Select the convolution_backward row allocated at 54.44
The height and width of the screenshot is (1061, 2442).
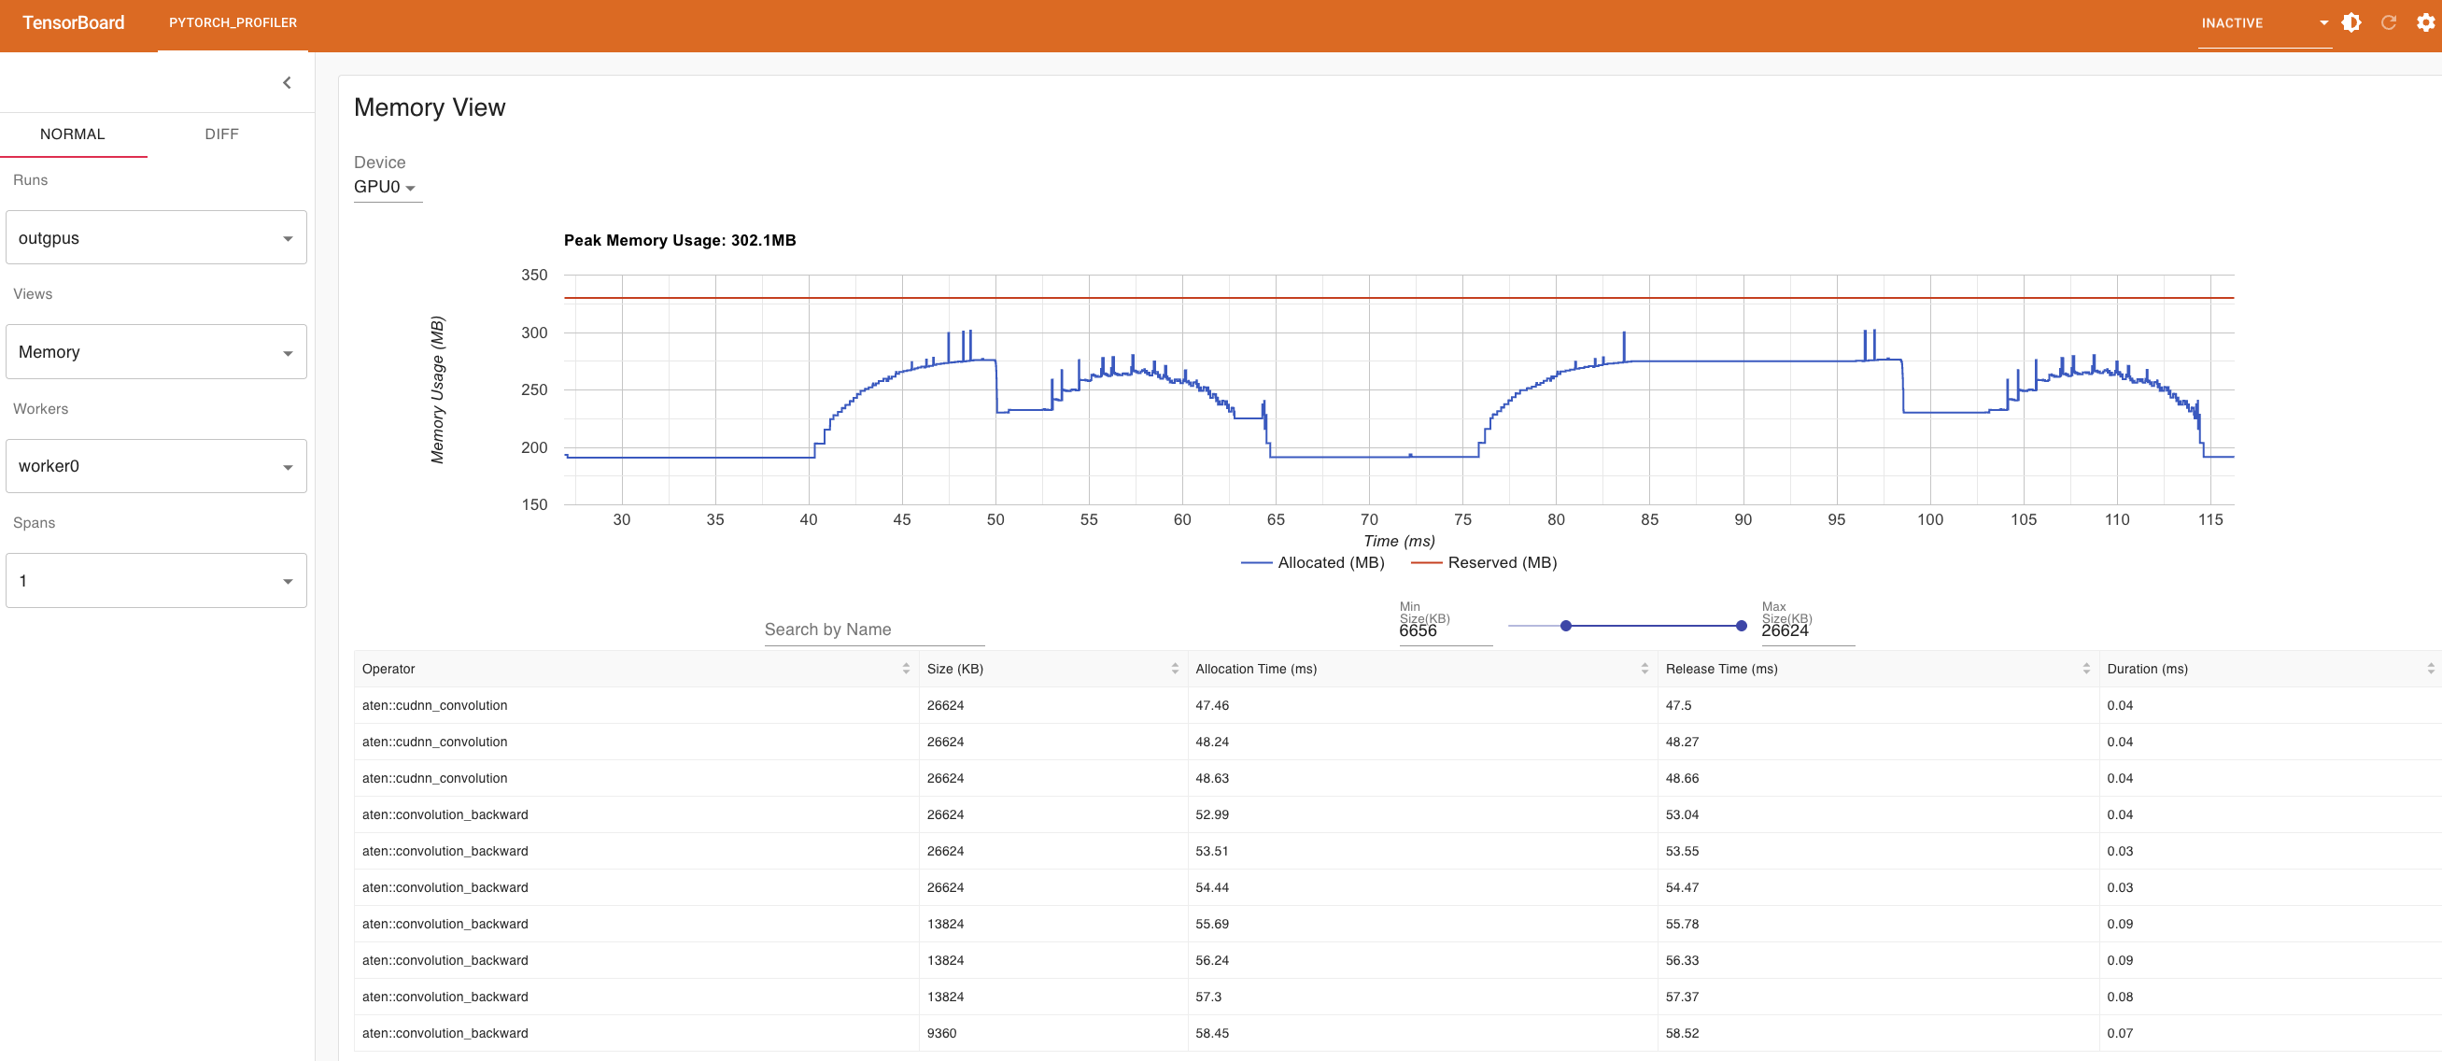pos(1397,887)
